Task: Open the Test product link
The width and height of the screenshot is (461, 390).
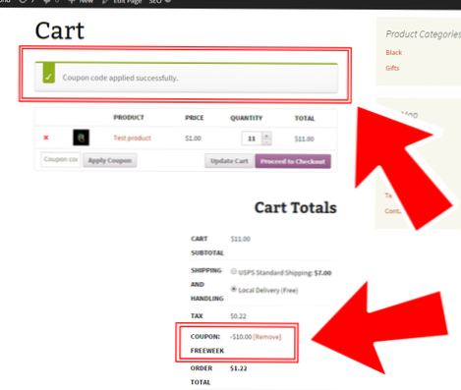Action: 132,138
